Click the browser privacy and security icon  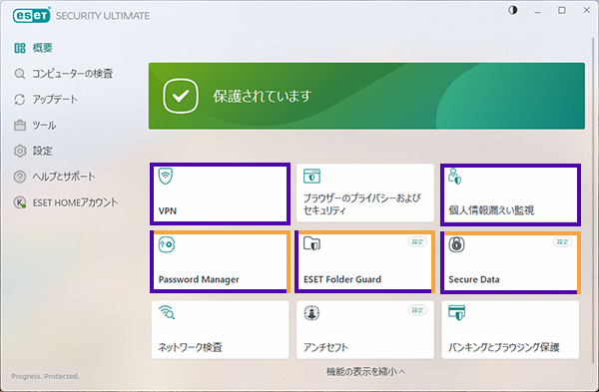click(x=311, y=176)
